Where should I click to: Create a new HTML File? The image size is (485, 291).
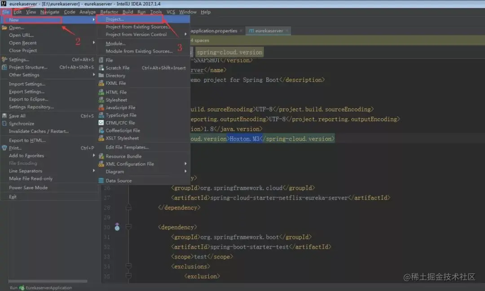coord(116,92)
